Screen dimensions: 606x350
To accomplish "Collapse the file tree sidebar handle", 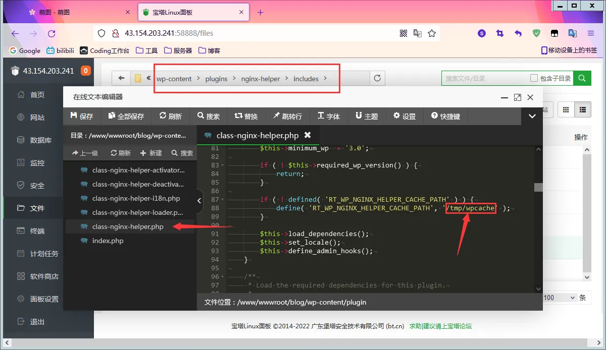I will tap(199, 200).
